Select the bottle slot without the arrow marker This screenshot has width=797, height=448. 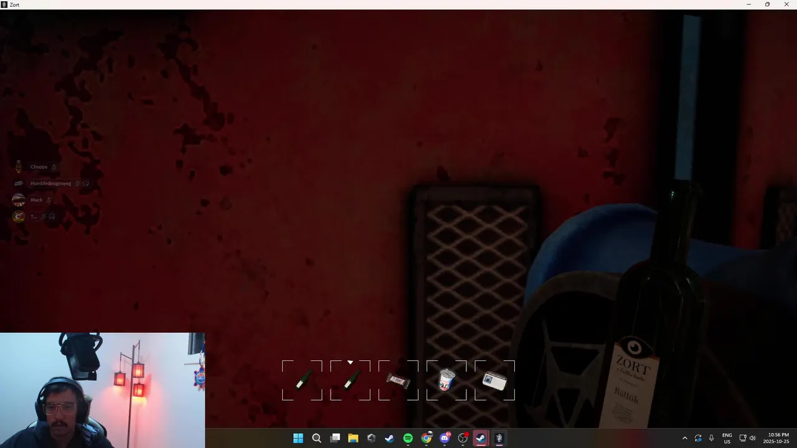point(302,380)
